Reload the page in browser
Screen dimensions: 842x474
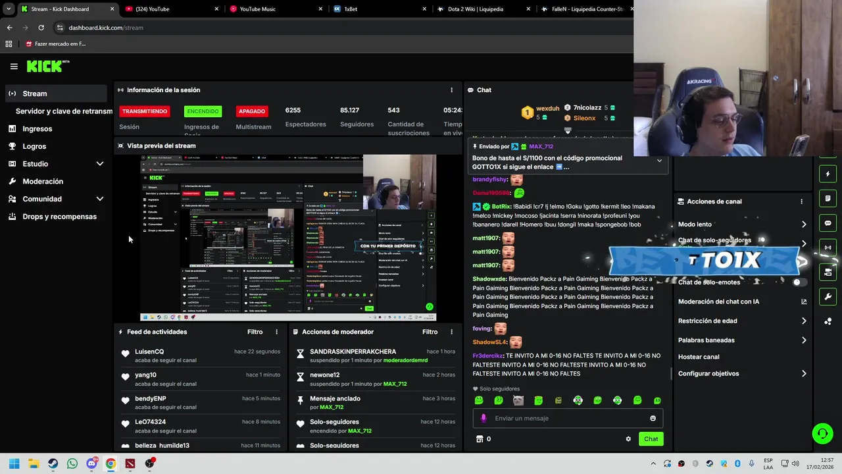41,28
